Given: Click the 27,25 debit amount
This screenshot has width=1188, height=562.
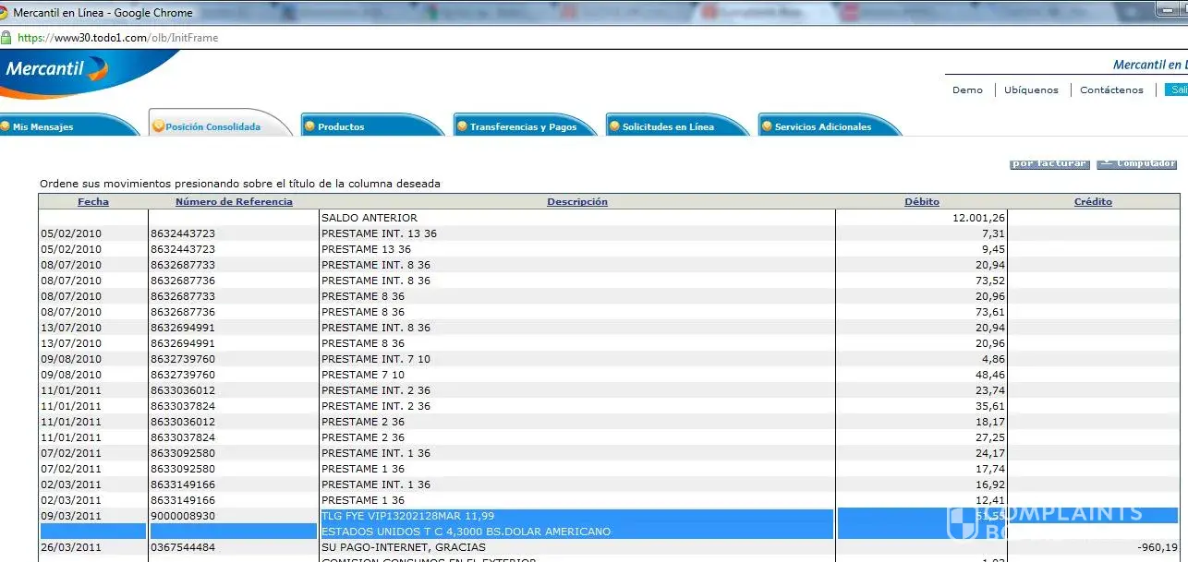Looking at the screenshot, I should [989, 437].
